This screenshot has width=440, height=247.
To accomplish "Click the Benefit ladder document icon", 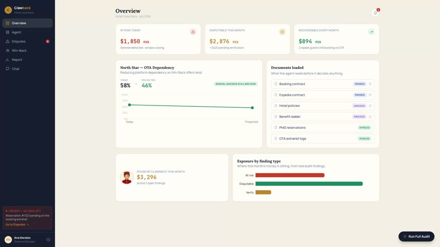I will (x=276, y=117).
